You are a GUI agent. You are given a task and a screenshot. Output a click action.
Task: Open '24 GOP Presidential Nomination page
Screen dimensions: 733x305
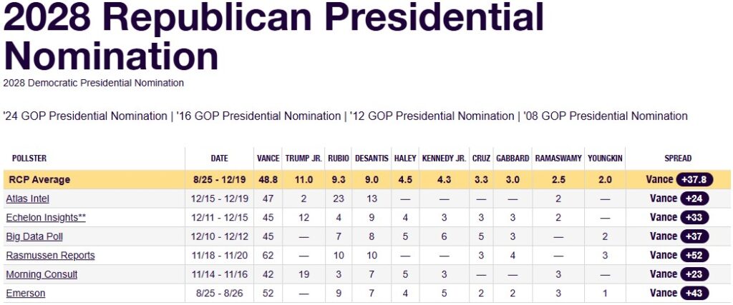point(85,116)
